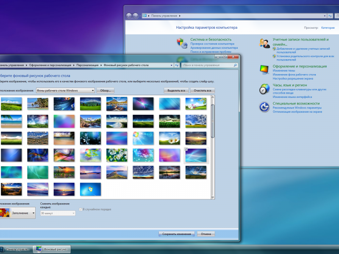Viewport: 339px width, 254px height.
Task: Open the Специальные возможности accessibility icon
Action: [x=264, y=107]
